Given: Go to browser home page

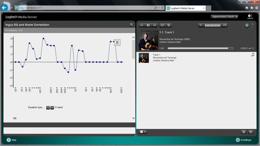Looking at the screenshot, I should coord(247,8).
